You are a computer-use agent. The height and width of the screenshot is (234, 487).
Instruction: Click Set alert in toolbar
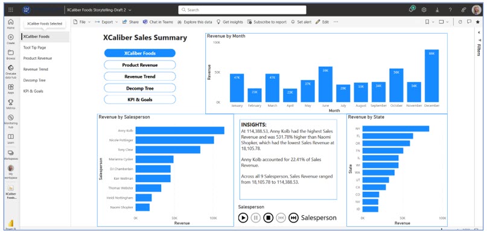301,22
